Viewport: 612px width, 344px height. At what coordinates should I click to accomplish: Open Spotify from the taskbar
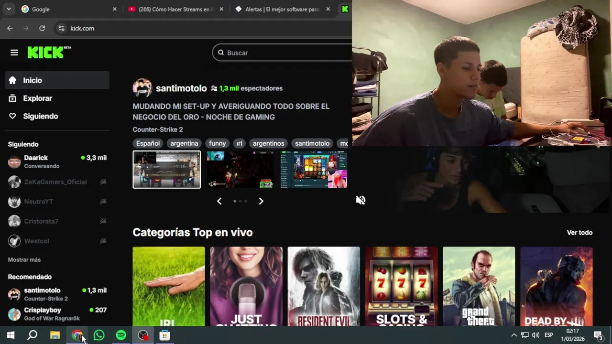click(x=121, y=335)
